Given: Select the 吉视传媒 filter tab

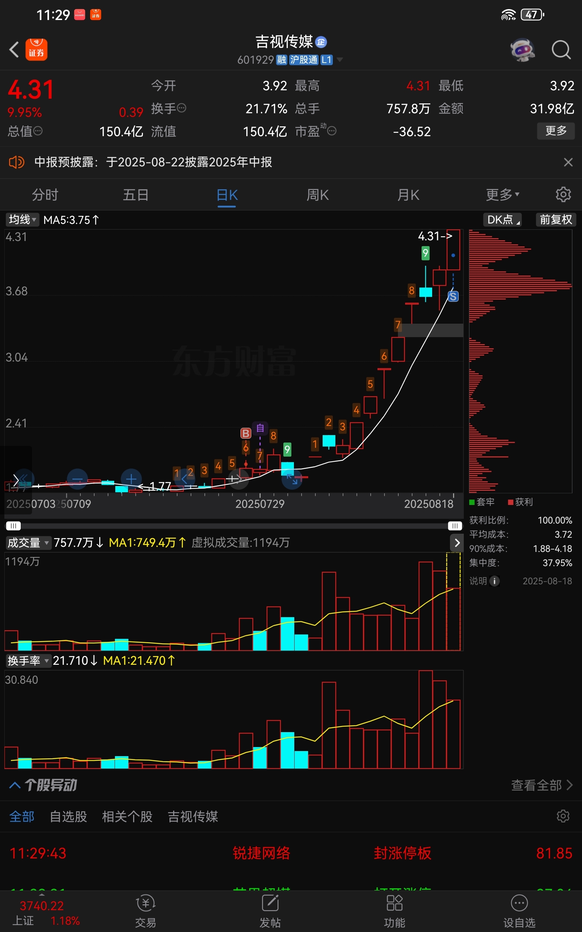Looking at the screenshot, I should (193, 817).
